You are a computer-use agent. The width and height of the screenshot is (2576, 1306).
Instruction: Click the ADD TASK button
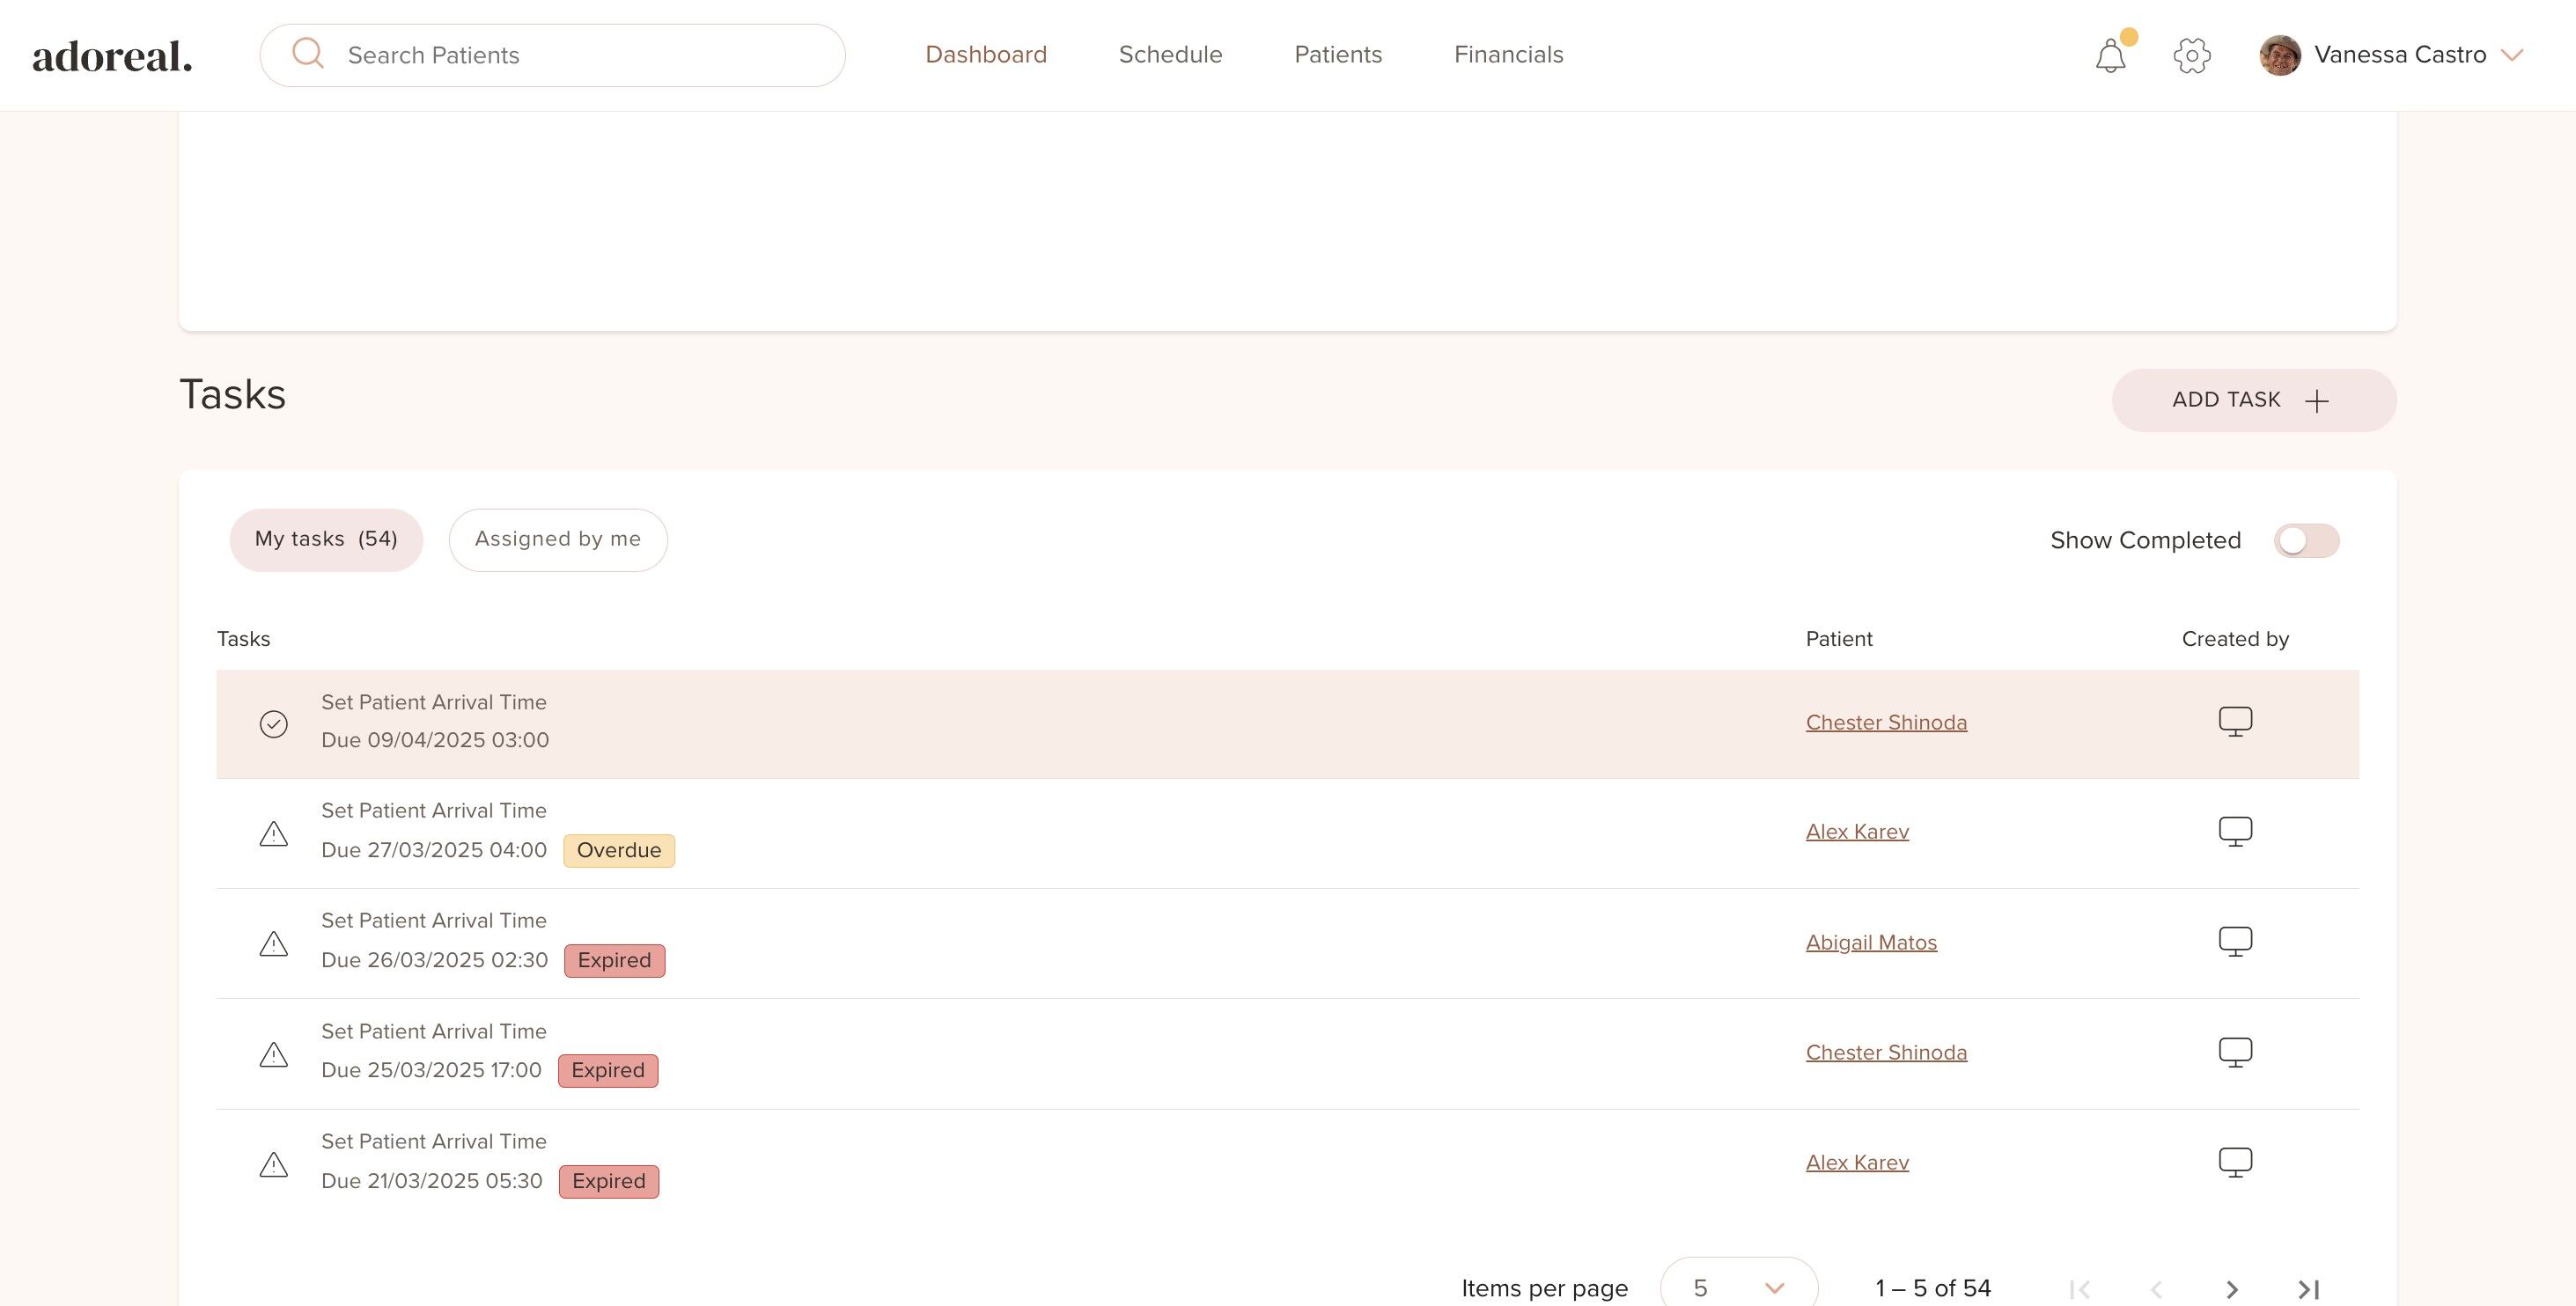(x=2253, y=400)
